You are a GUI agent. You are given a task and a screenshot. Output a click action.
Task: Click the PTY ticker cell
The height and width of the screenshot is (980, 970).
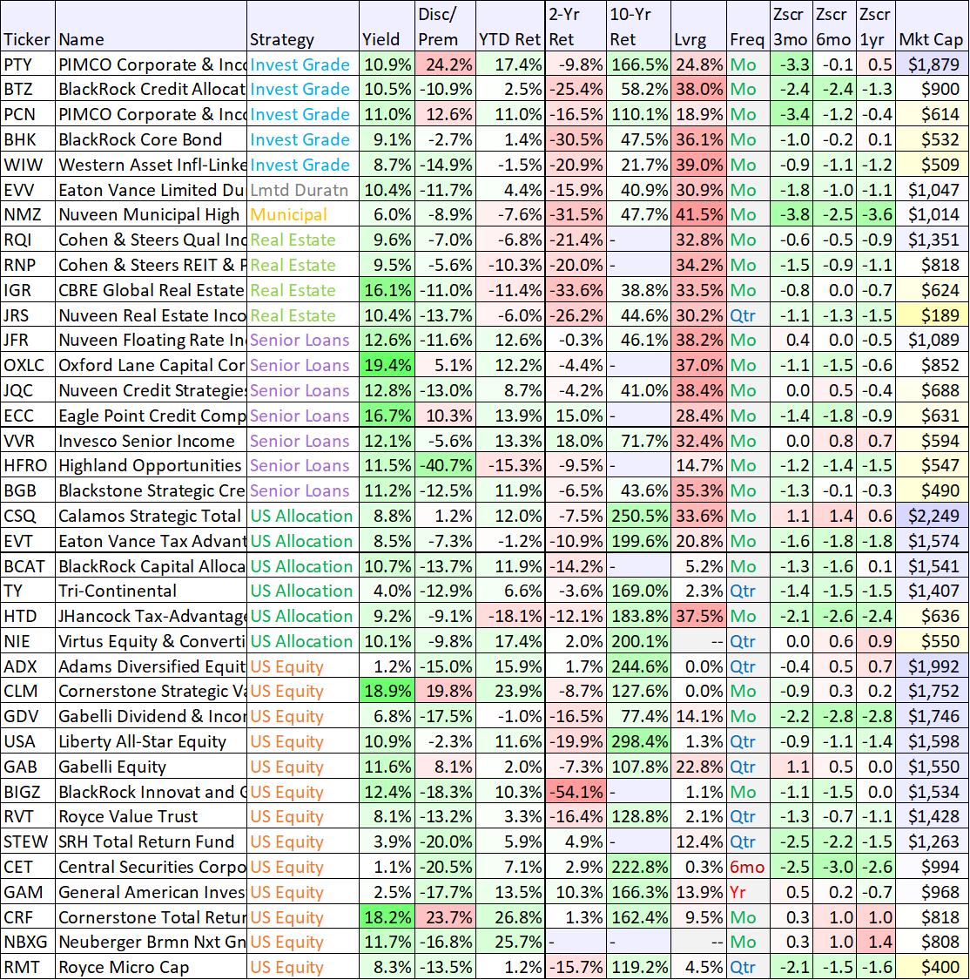[x=28, y=64]
